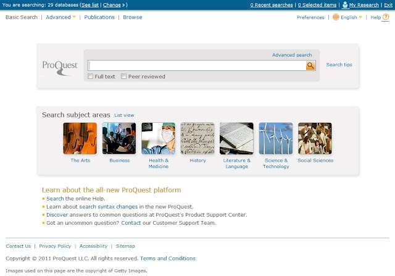The image size is (395, 276).
Task: Click Search link for online Help
Action: 55,199
